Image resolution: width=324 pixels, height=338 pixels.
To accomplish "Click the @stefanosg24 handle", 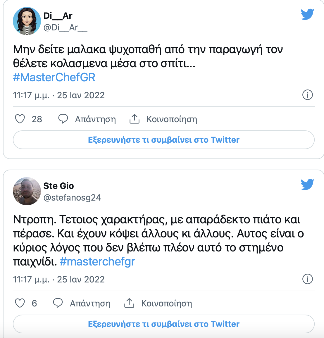I will (x=72, y=198).
